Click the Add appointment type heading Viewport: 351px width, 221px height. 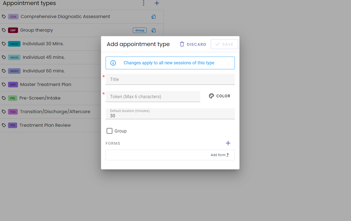point(138,44)
